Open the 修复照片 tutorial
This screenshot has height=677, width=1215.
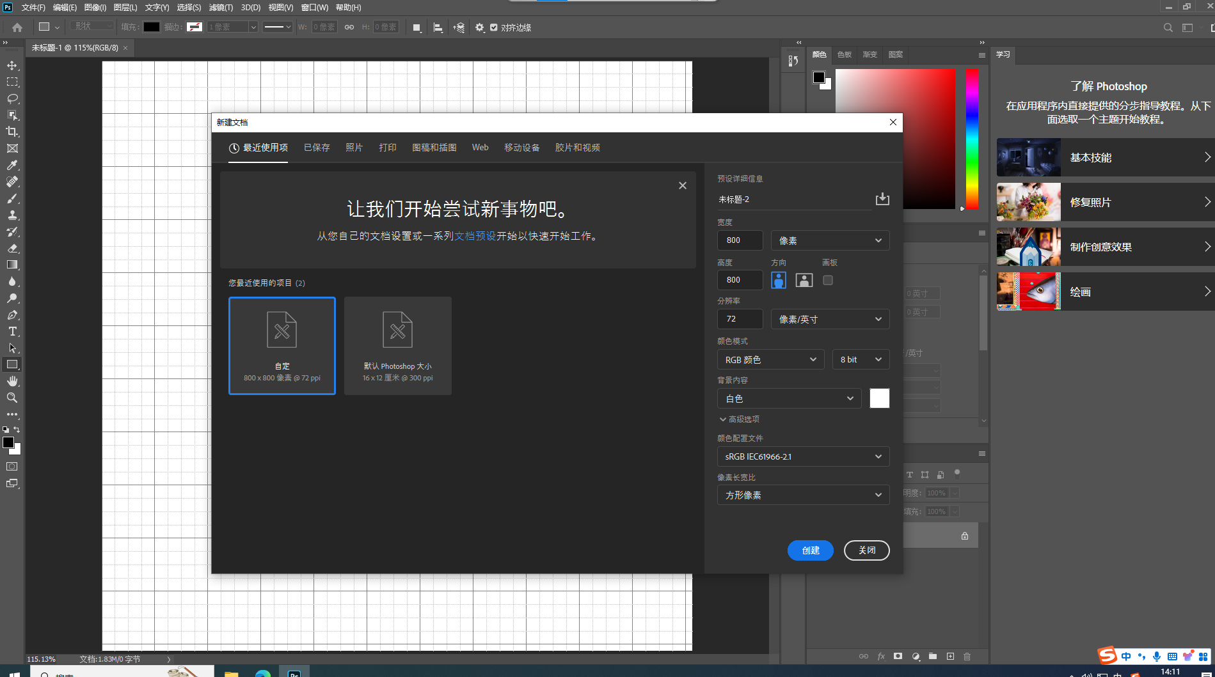1106,202
